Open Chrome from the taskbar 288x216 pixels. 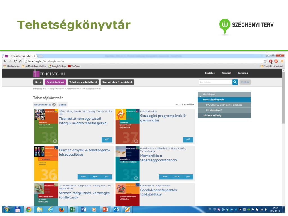pyautogui.click(x=28, y=209)
